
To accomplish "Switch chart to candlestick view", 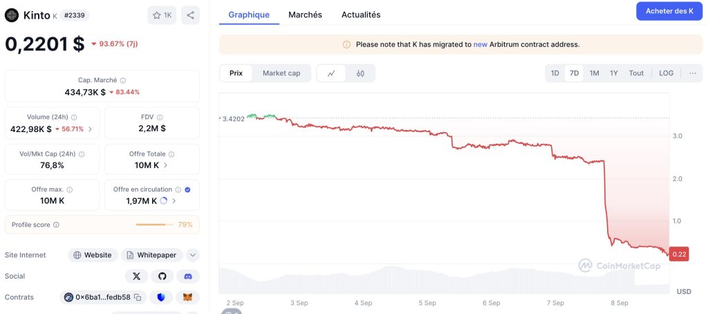I will tap(360, 73).
